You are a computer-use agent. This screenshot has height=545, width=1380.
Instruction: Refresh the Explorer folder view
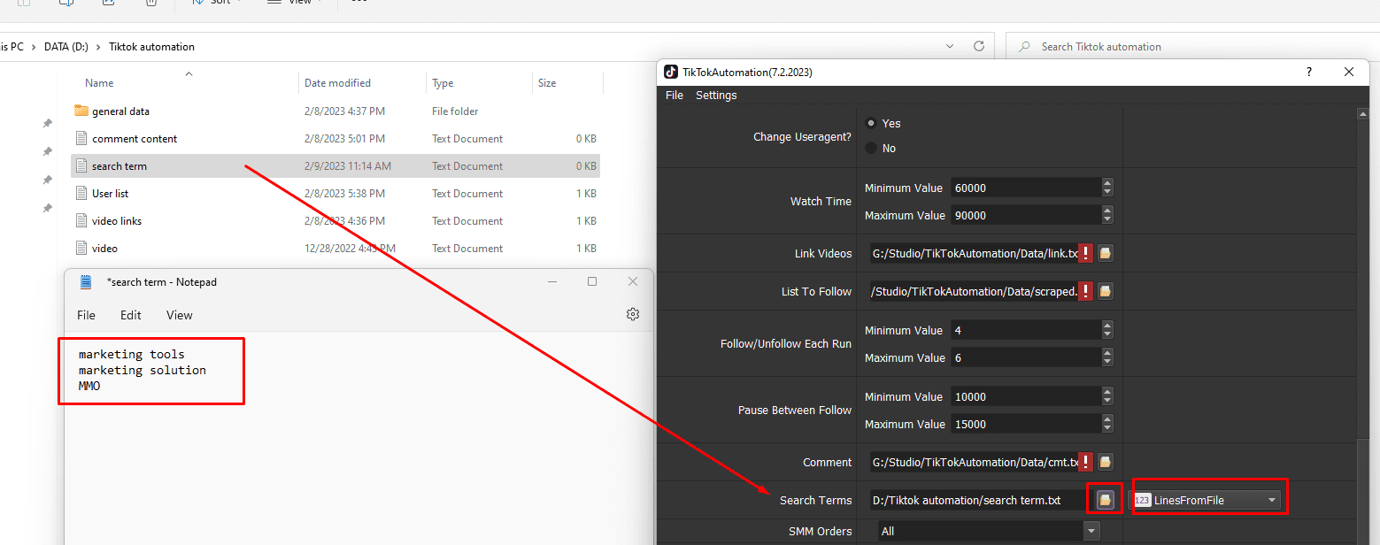pyautogui.click(x=978, y=46)
